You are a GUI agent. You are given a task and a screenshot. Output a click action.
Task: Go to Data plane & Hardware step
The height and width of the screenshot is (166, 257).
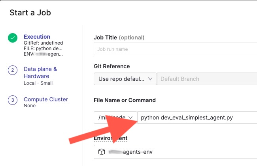click(x=40, y=73)
